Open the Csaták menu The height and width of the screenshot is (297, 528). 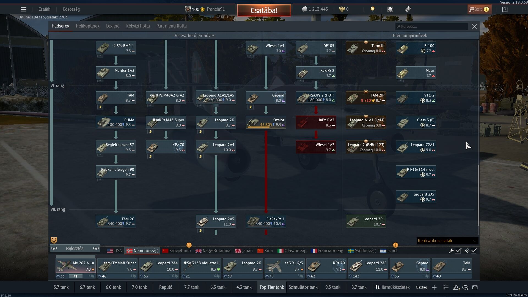point(44,9)
